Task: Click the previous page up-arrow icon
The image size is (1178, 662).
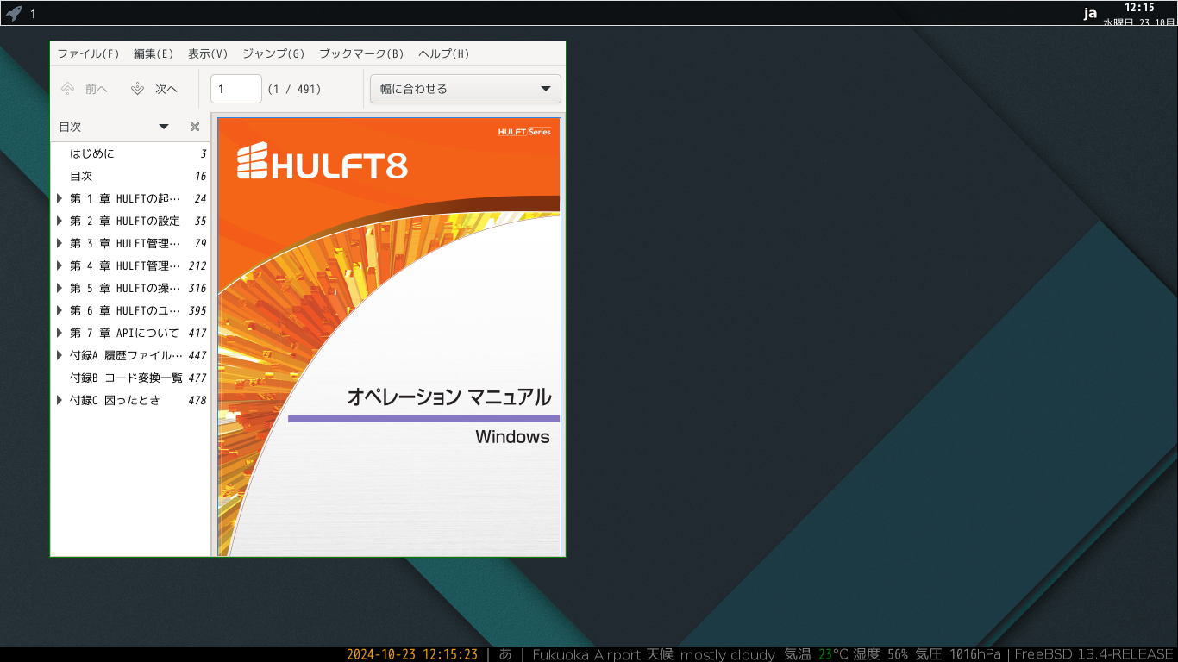Action: tap(68, 89)
